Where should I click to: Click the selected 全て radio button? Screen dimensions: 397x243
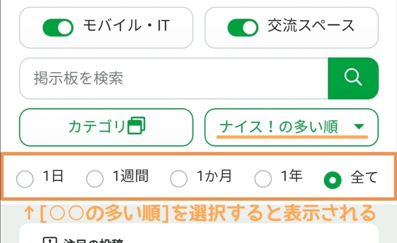(333, 179)
